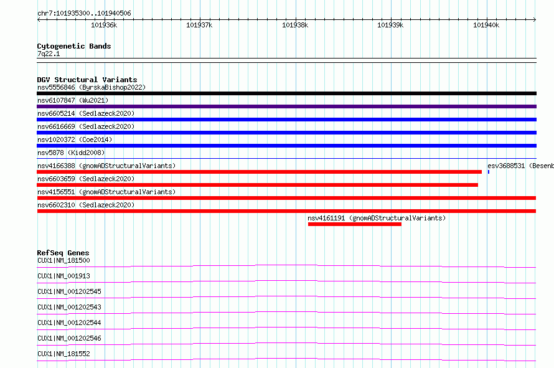Open the CUX1|NM_001202543 transcript label
554x368 pixels.
(x=69, y=307)
